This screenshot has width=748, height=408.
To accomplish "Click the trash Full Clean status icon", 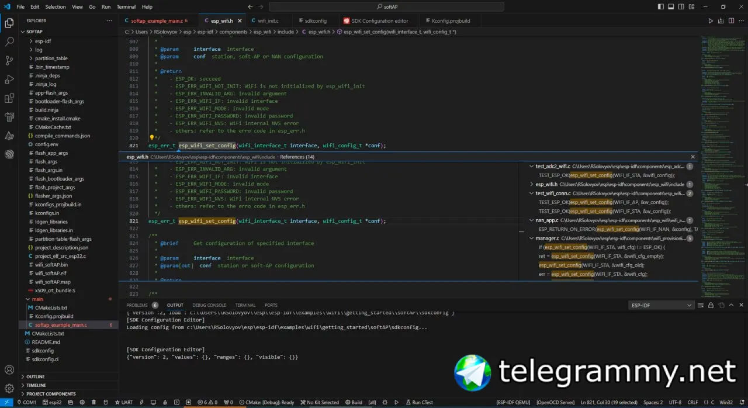I will (93, 402).
